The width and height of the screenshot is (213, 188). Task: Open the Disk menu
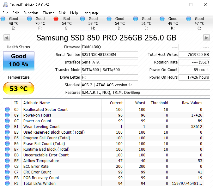click(62, 13)
